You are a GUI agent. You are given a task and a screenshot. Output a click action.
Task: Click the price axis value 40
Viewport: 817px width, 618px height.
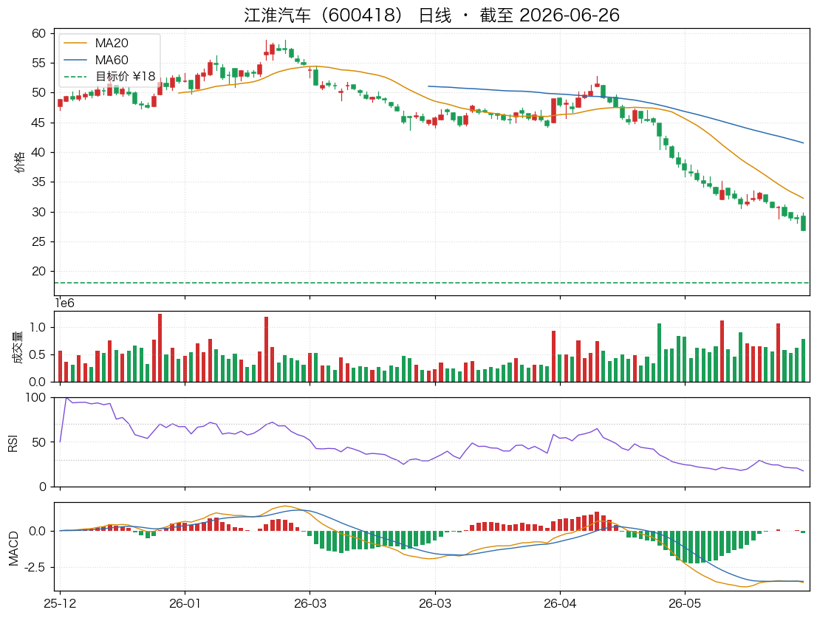tap(38, 153)
